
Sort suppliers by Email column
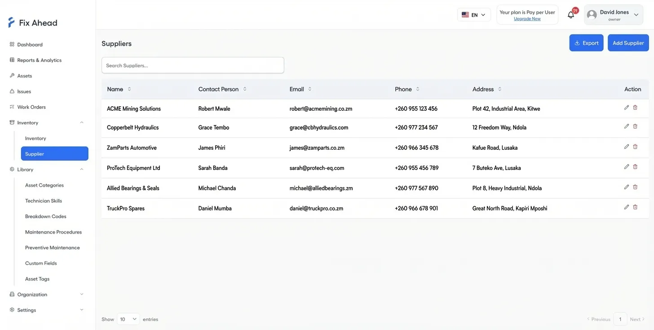(309, 89)
